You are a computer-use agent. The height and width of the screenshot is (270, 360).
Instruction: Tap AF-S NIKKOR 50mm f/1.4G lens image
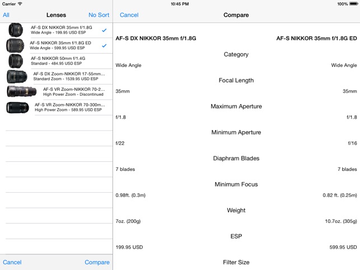(x=16, y=61)
